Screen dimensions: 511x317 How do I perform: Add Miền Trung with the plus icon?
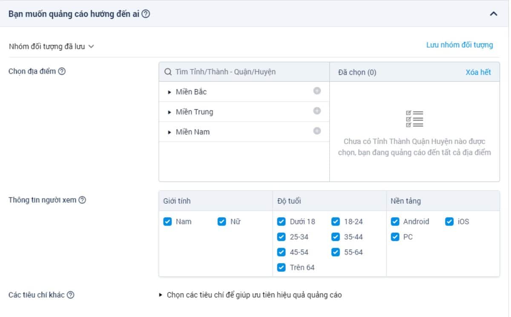click(x=317, y=111)
